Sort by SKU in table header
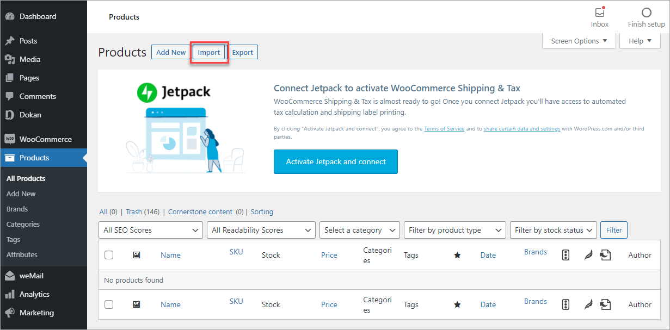Viewport: 670px width, 330px height. (236, 252)
